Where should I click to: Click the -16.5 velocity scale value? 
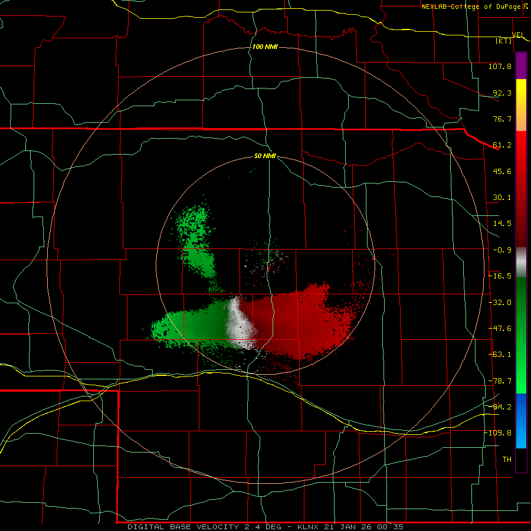(500, 276)
